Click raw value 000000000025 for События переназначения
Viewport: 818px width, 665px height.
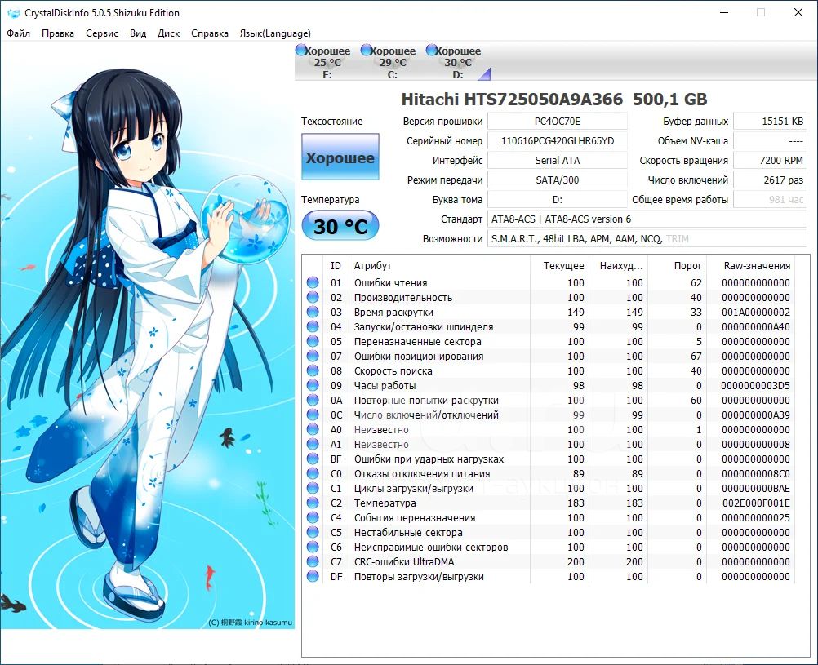pyautogui.click(x=756, y=517)
